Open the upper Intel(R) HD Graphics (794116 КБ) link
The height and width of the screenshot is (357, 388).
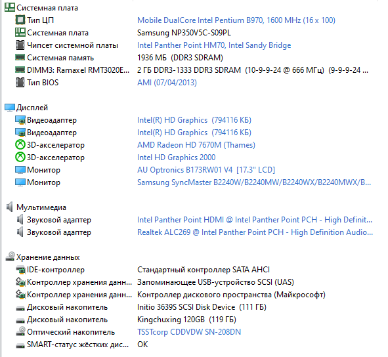(194, 120)
